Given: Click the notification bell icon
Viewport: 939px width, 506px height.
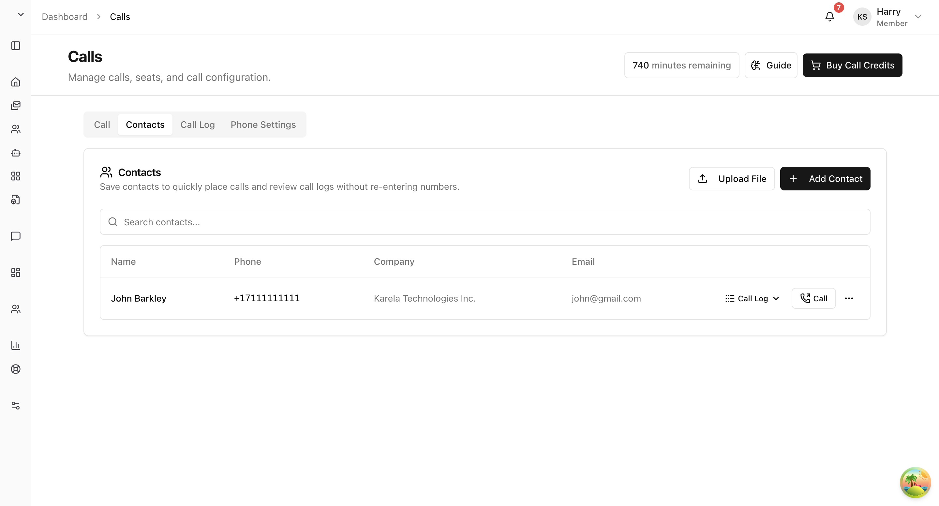Looking at the screenshot, I should (x=830, y=17).
